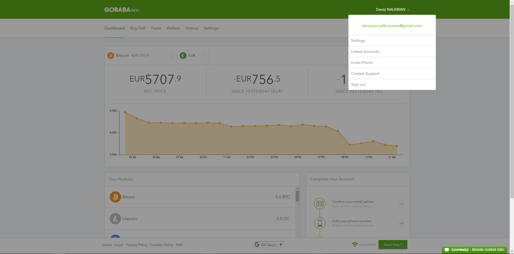Open the Legal footer link
This screenshot has width=514, height=254.
119,245
